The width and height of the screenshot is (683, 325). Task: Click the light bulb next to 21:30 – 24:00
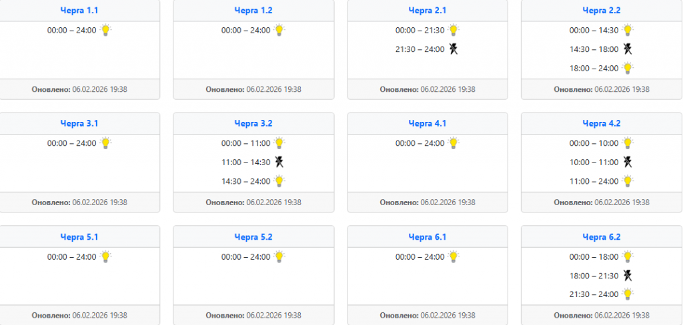click(628, 294)
